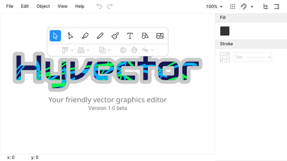Click the Fill section header

[251, 18]
